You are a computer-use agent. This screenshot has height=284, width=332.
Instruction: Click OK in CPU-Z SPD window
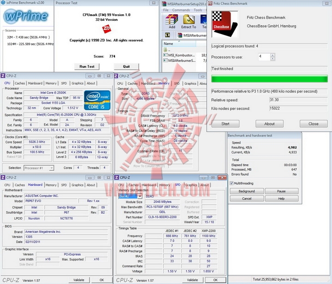[215, 280]
